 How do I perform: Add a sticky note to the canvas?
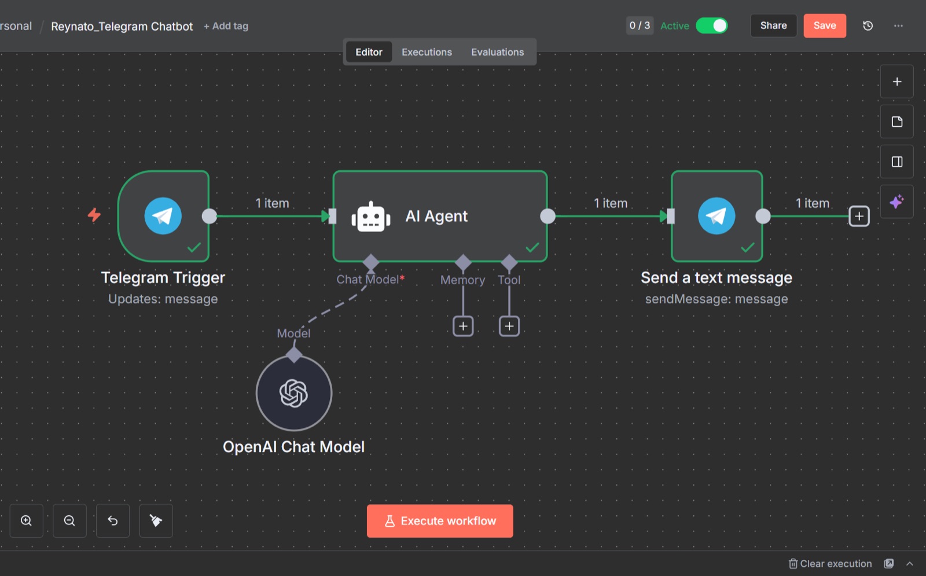coord(897,122)
